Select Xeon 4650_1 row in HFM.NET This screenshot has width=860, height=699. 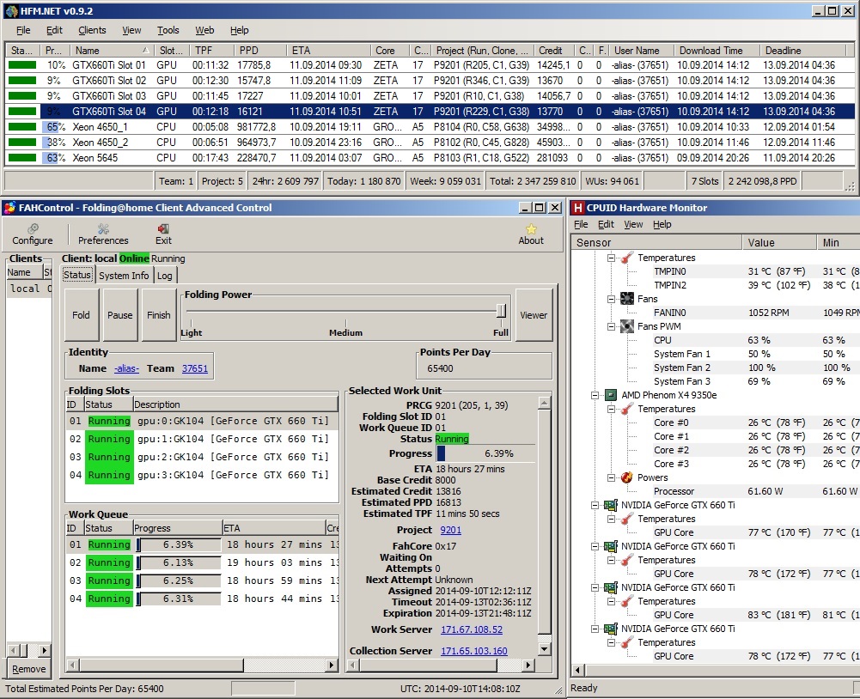pyautogui.click(x=430, y=126)
